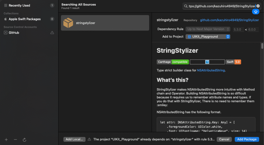Click the dependency warning triangle at bottom
The image size is (264, 145).
(89, 139)
